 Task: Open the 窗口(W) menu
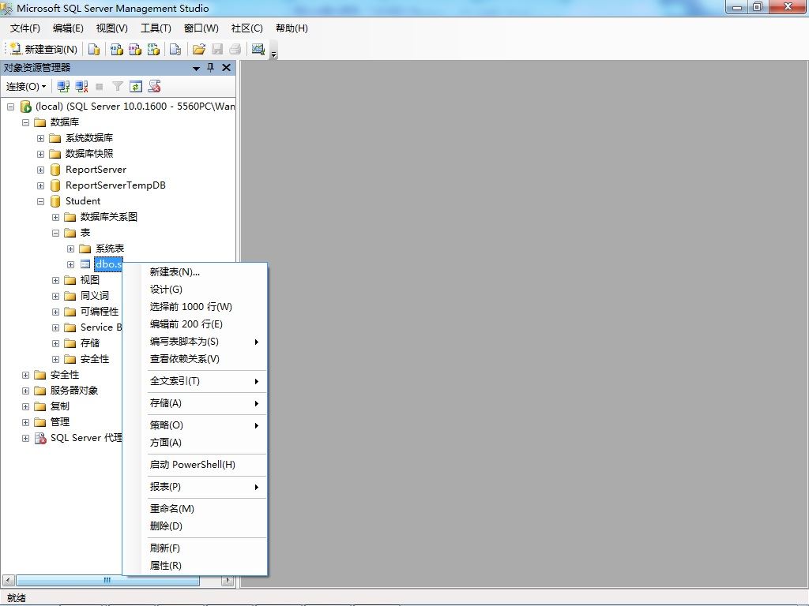click(201, 28)
